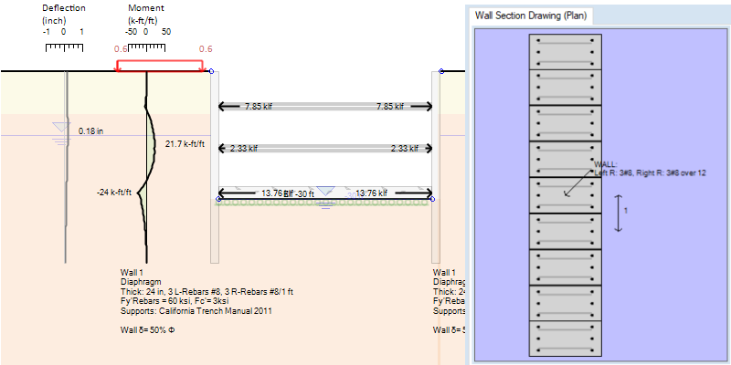Screen dimensions: 731x365
Task: Click the -24 k-ft/ft moment value
Action: [114, 192]
